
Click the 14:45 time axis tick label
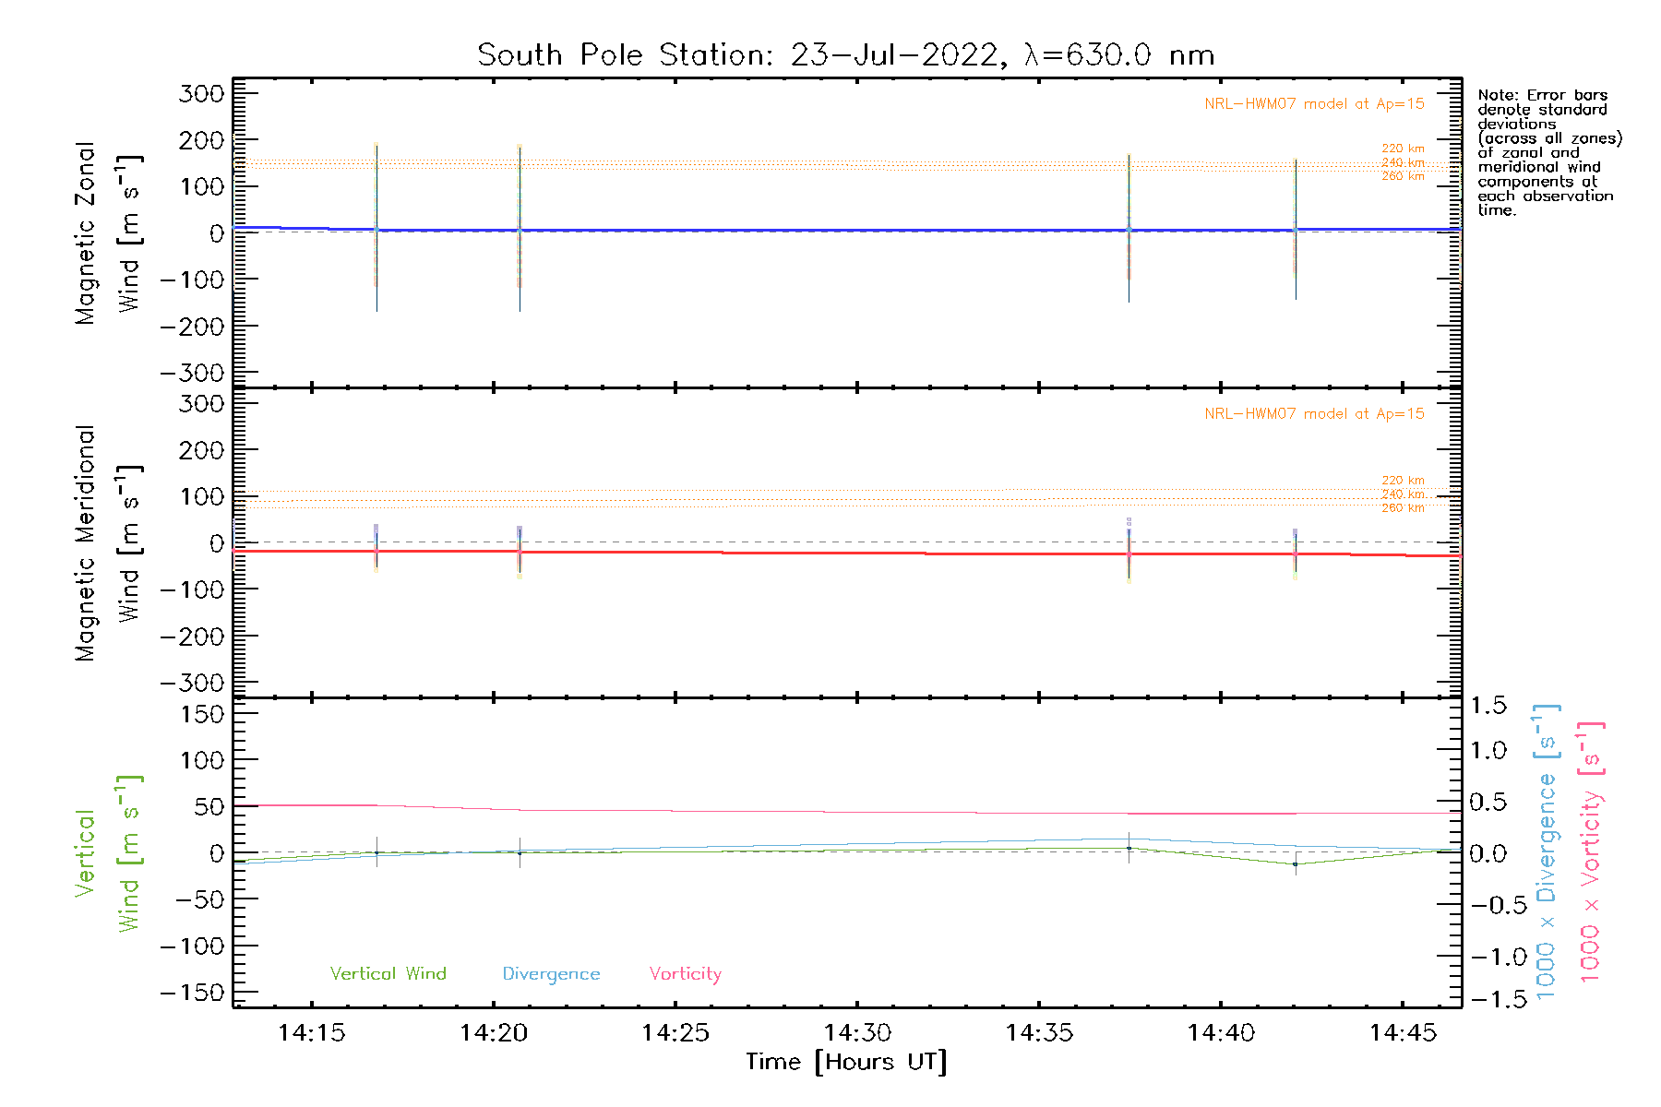pyautogui.click(x=1403, y=1032)
